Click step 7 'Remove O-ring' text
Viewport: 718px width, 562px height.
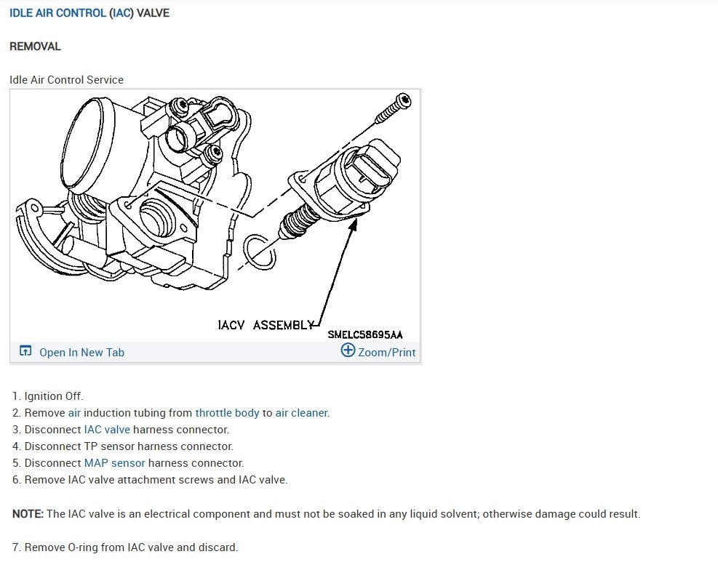pos(125,547)
